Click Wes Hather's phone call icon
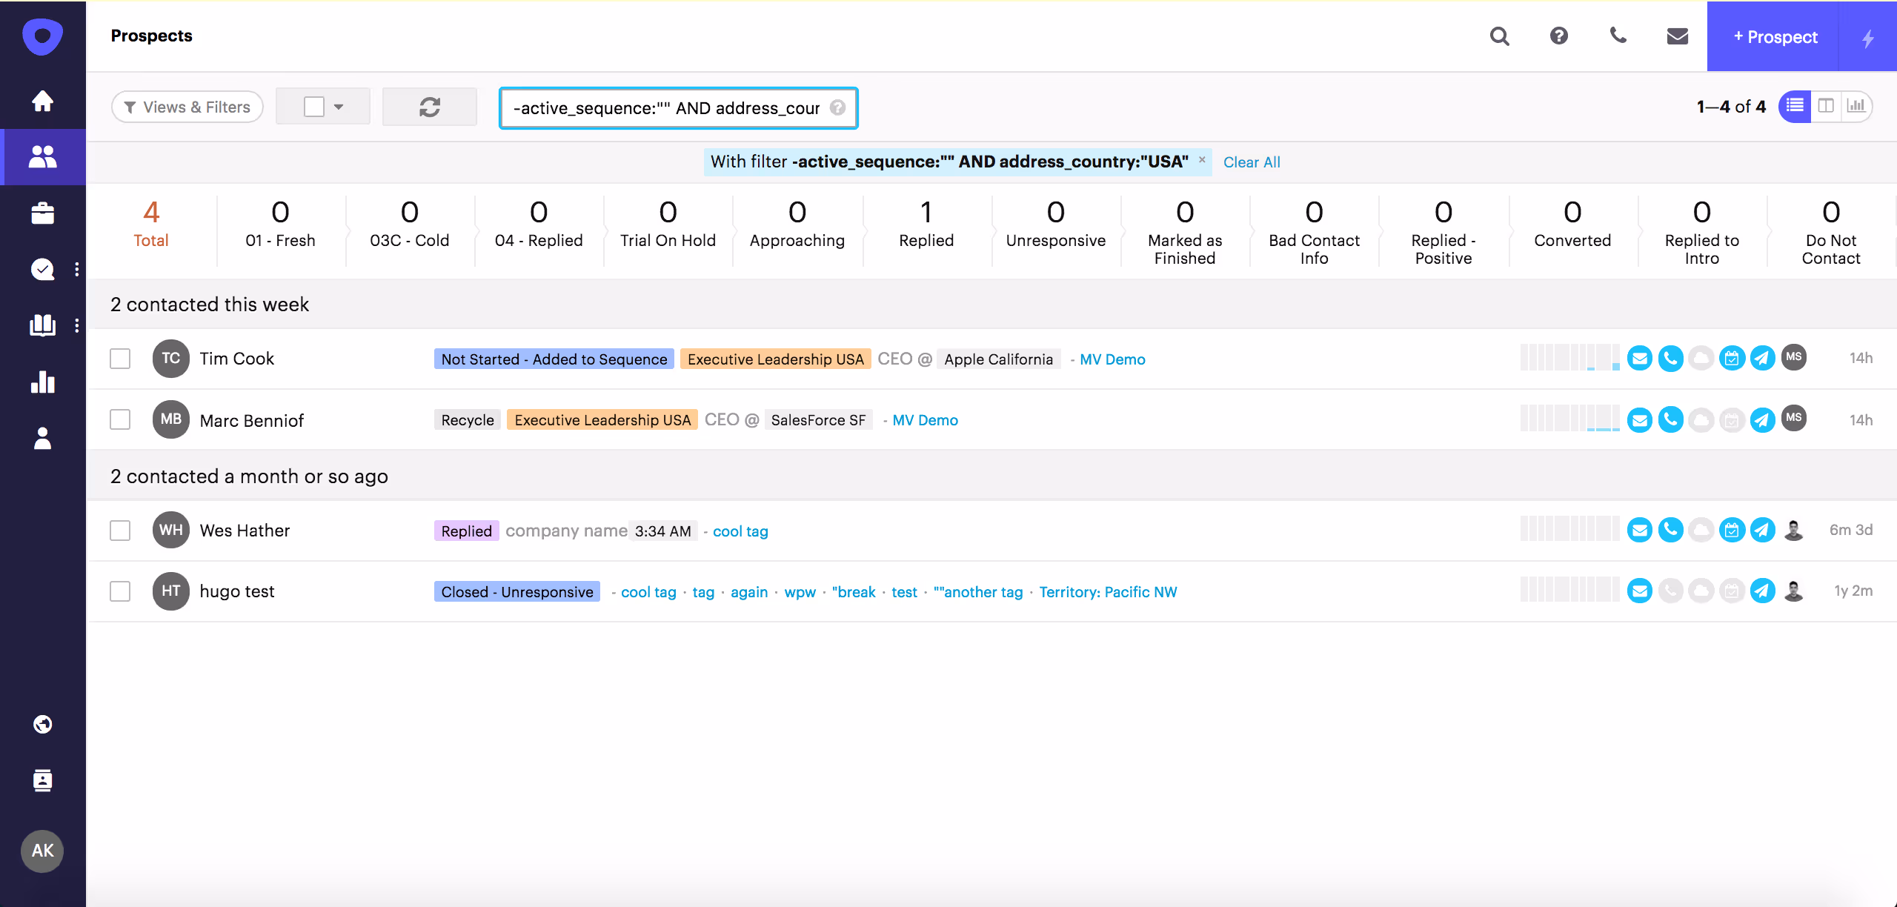 (x=1670, y=531)
